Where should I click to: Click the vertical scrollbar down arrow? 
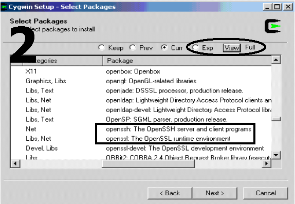click(x=276, y=155)
